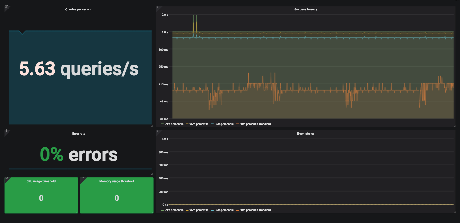Click the external link icon on Memory usage threshold panel
Screen dimensions: 460x223
pos(82,178)
